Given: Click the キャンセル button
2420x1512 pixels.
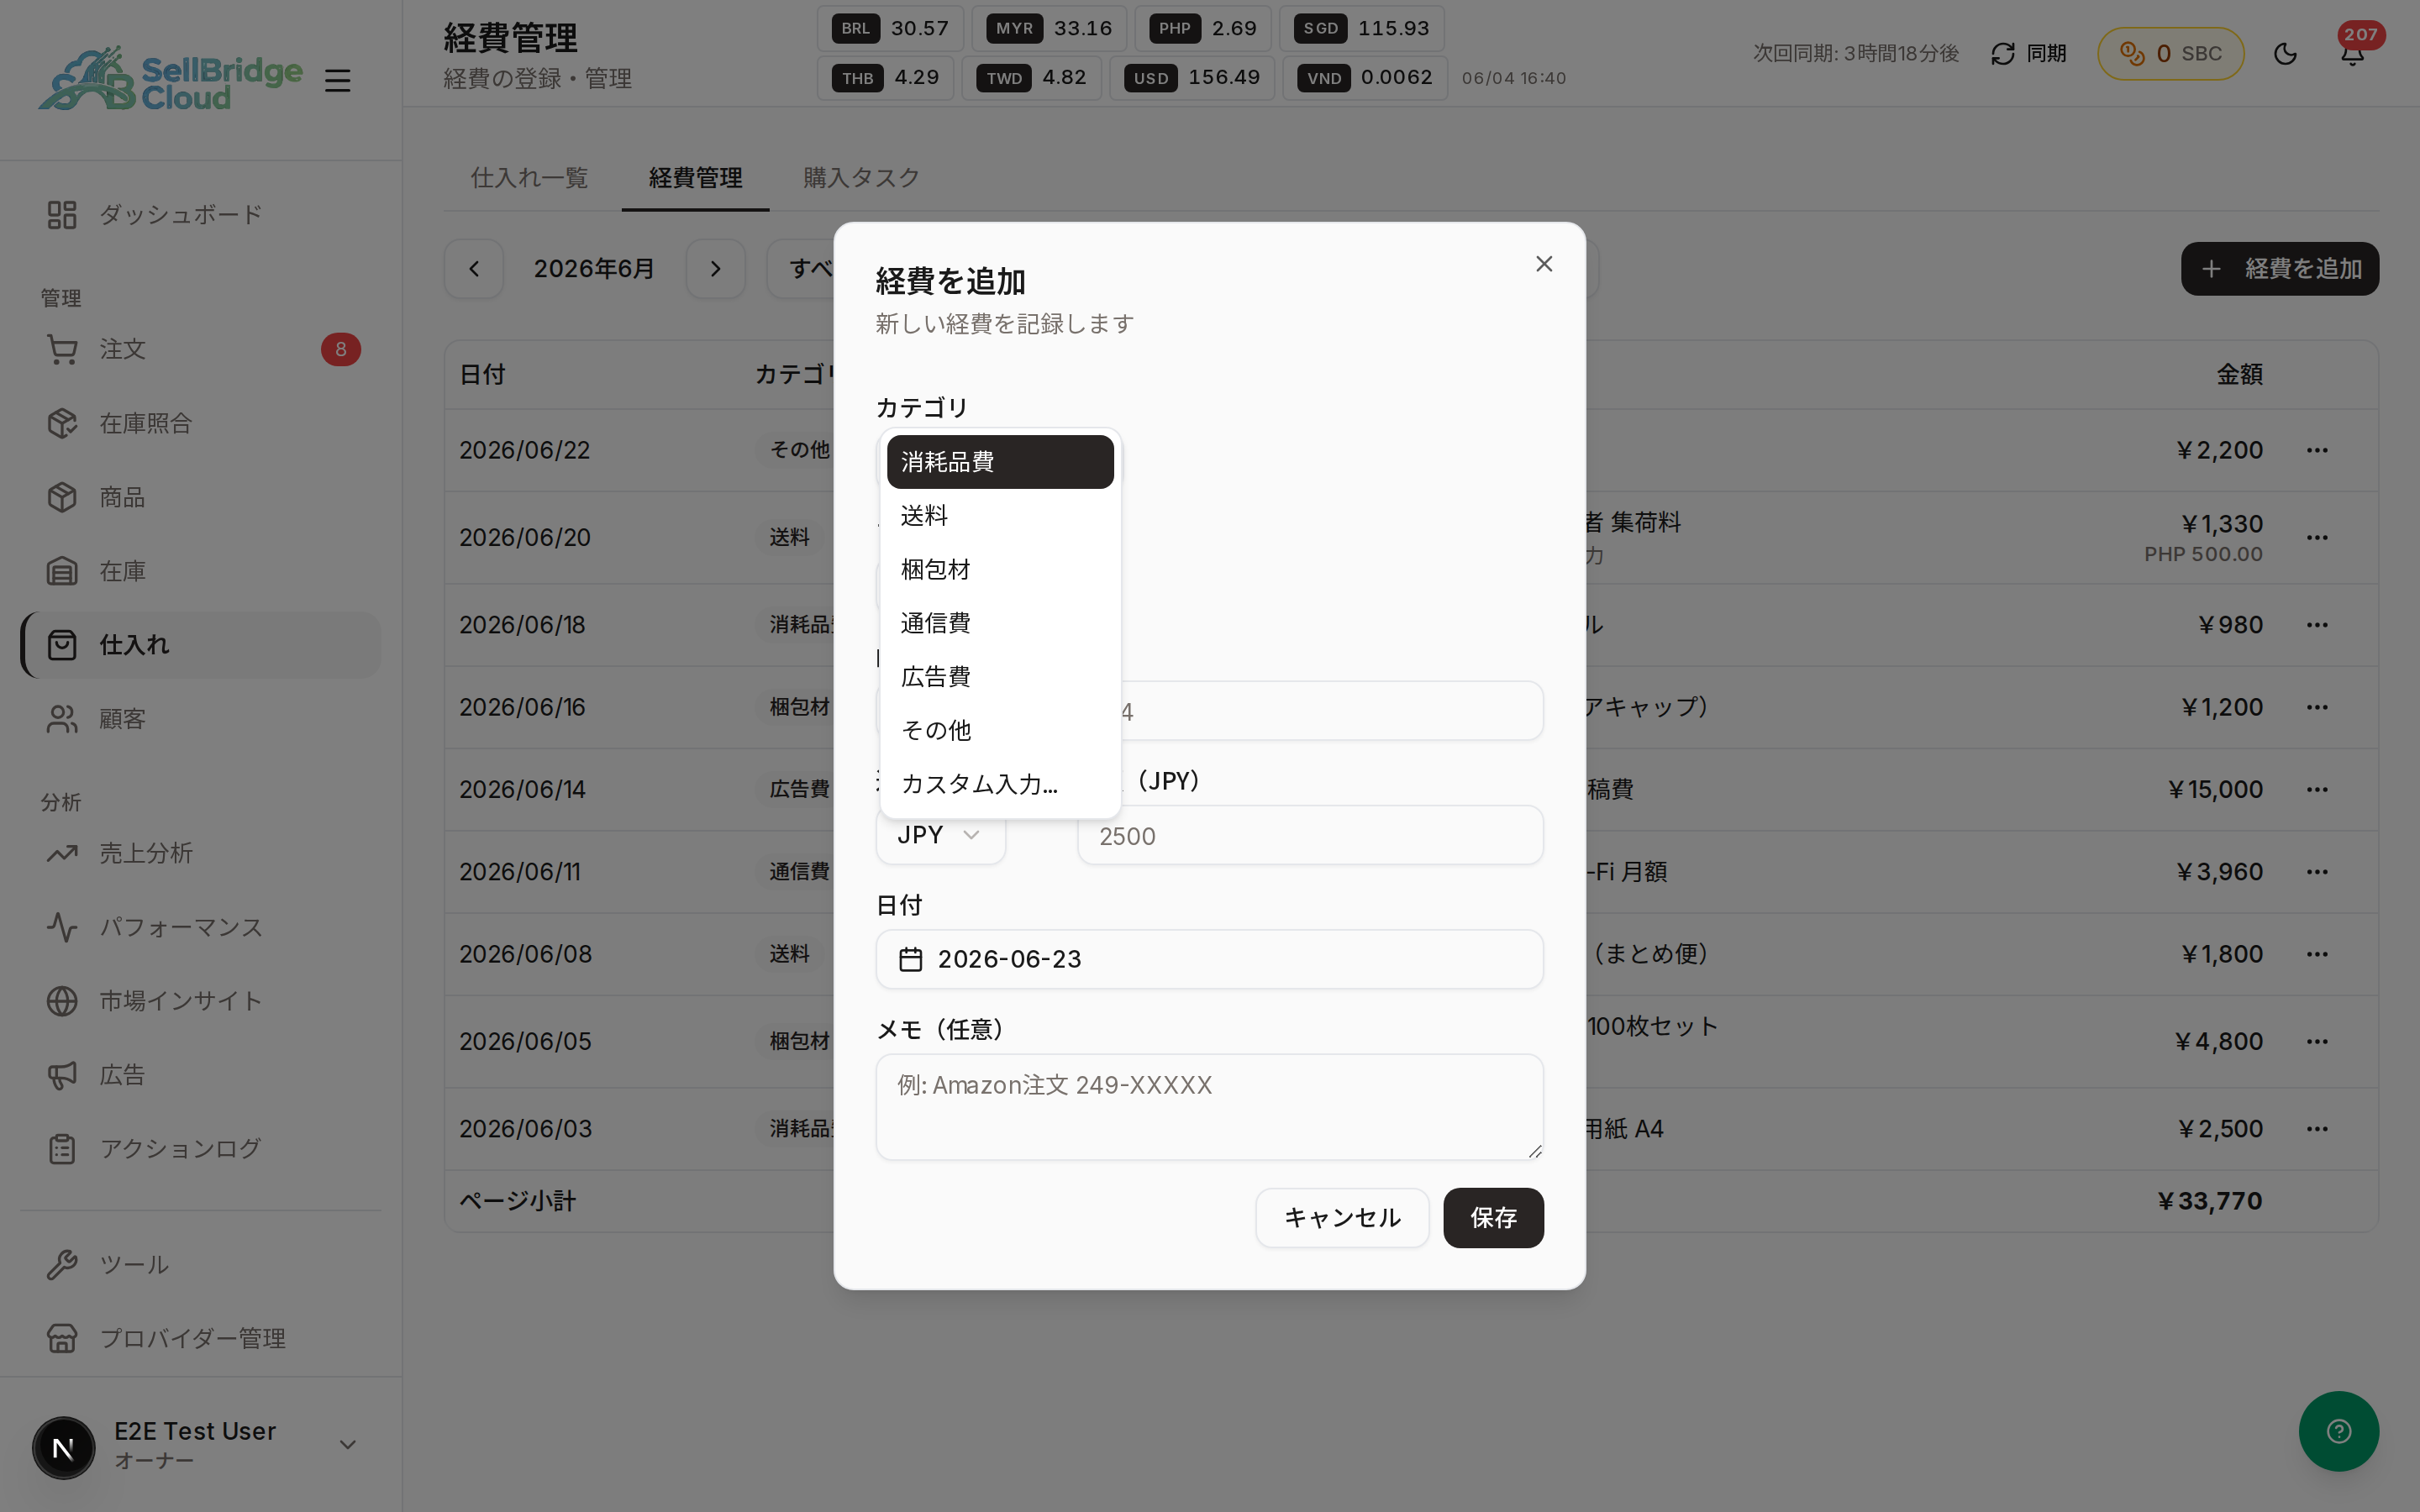Looking at the screenshot, I should click(1342, 1218).
